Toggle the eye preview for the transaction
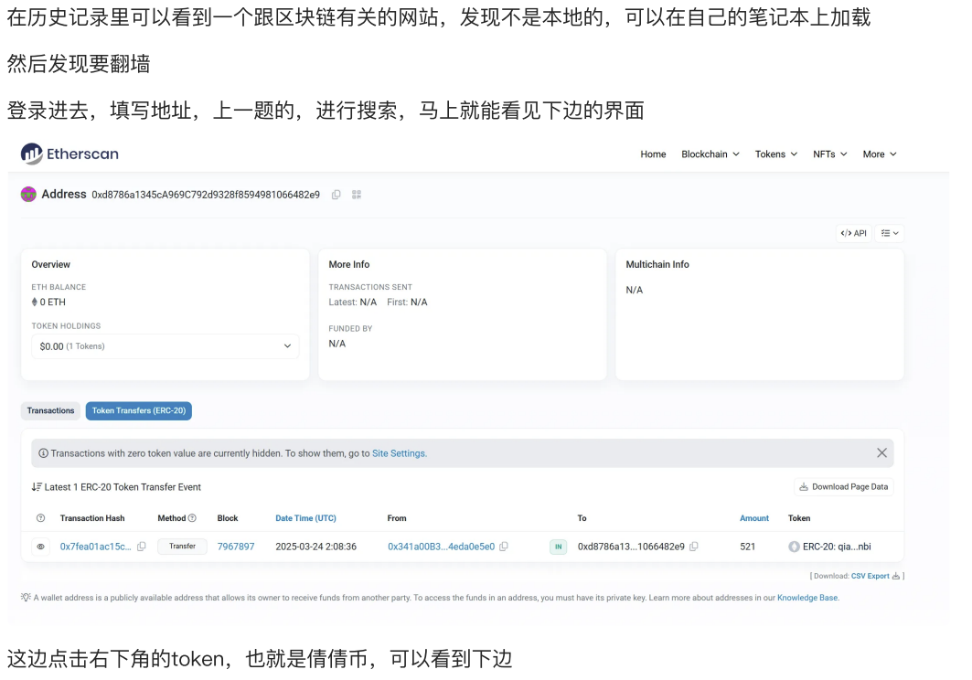This screenshot has height=680, width=972. [x=40, y=547]
